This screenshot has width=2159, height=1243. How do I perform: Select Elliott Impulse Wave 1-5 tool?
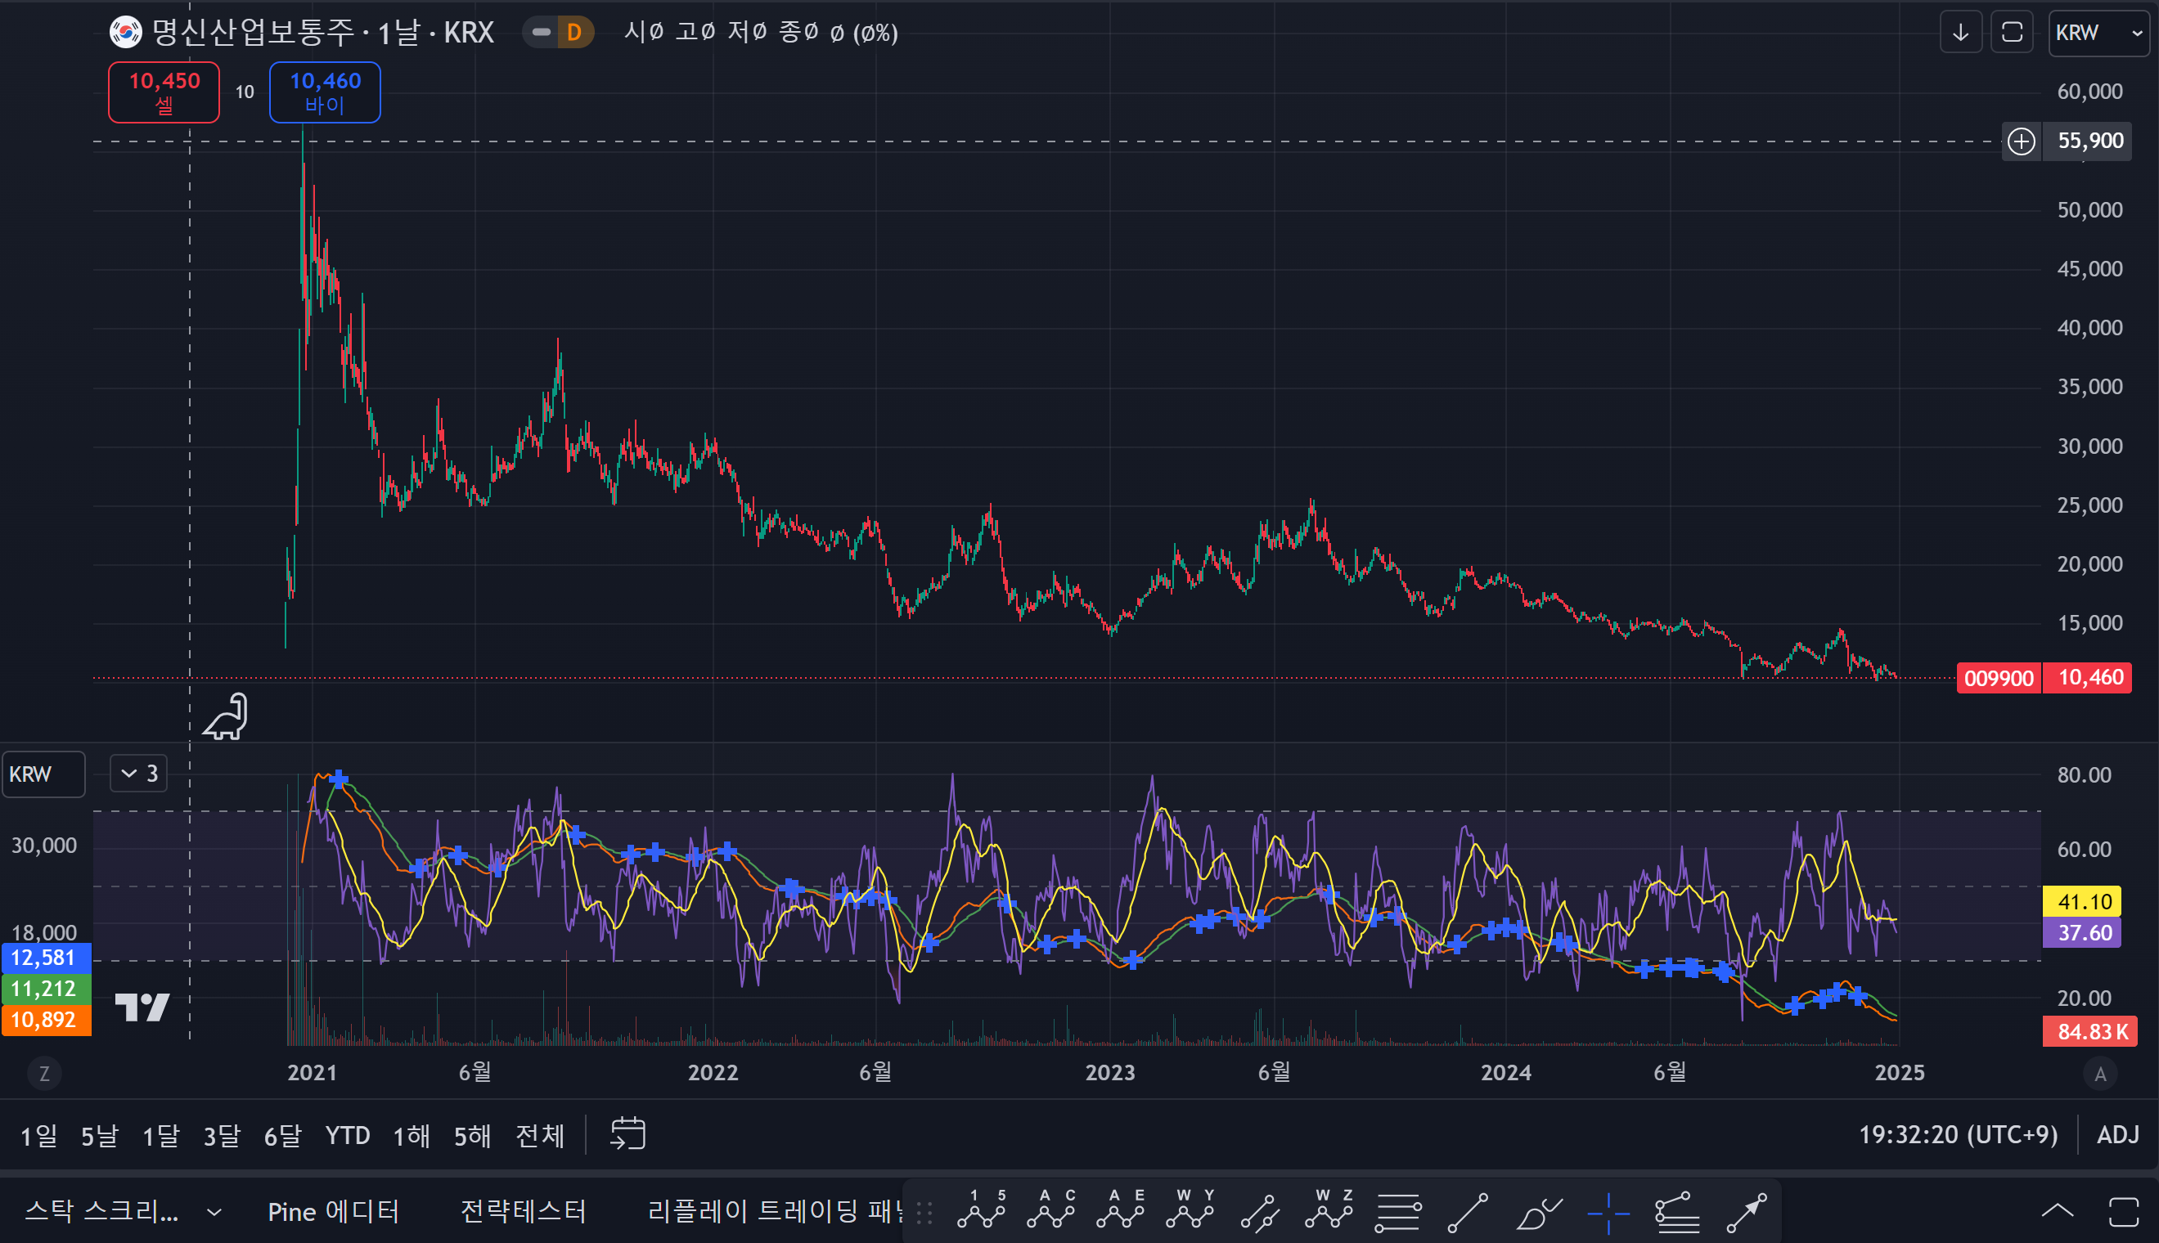click(x=981, y=1210)
